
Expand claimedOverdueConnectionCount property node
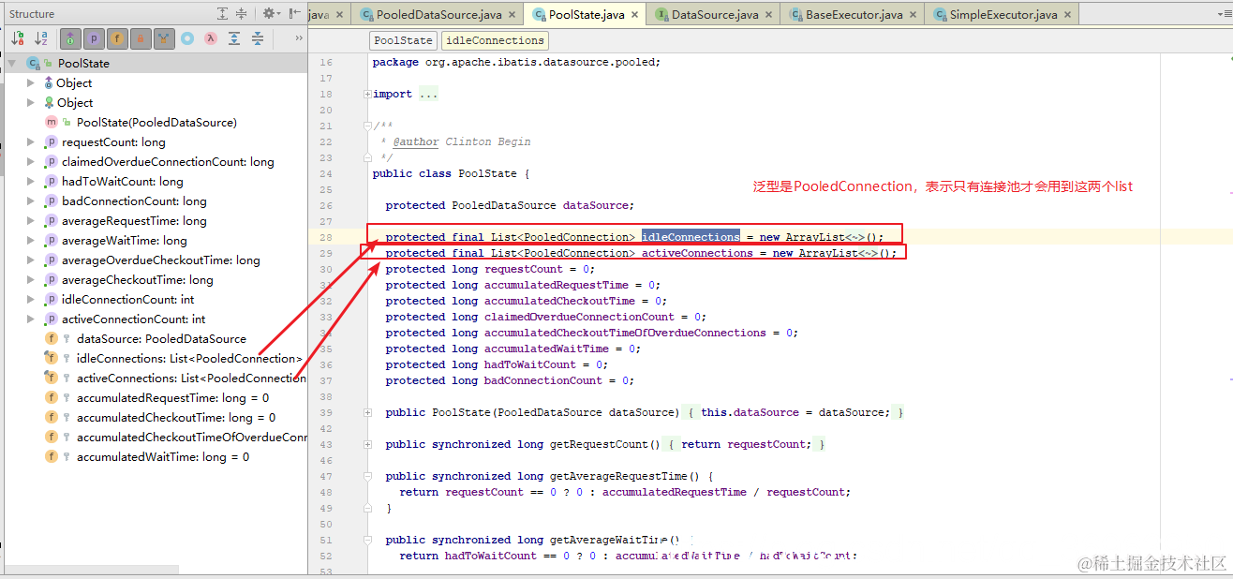pyautogui.click(x=31, y=162)
